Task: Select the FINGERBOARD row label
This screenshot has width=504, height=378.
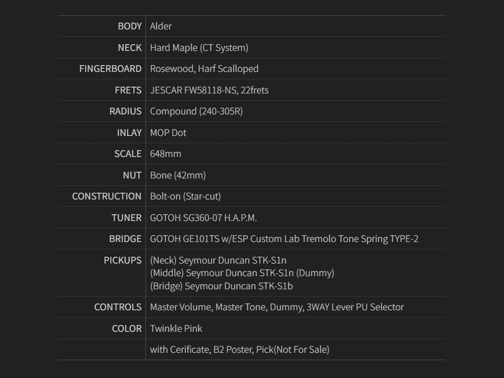Action: pos(110,69)
